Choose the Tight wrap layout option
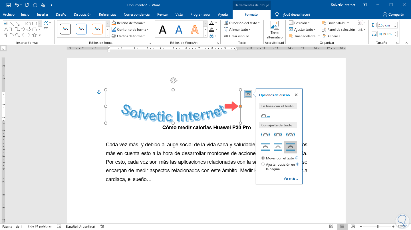Viewport: 411px width, 230px height. tap(278, 134)
